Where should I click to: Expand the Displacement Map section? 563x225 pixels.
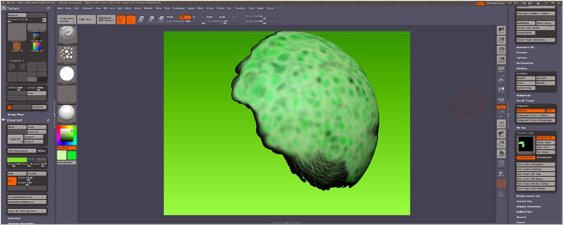tap(528, 196)
